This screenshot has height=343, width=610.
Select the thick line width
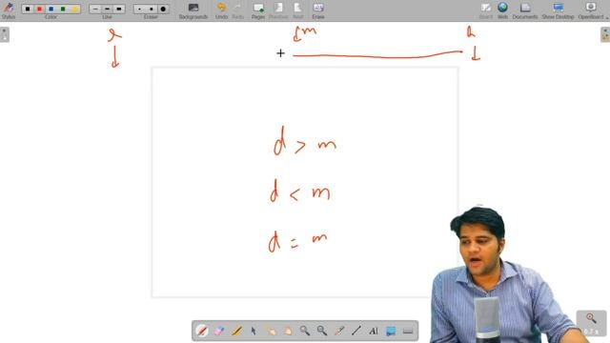coord(118,9)
